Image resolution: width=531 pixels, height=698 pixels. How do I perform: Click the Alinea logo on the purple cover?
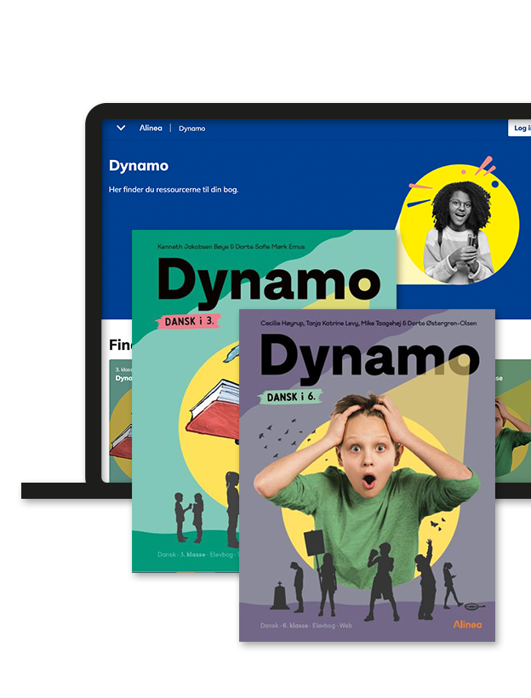click(x=467, y=624)
